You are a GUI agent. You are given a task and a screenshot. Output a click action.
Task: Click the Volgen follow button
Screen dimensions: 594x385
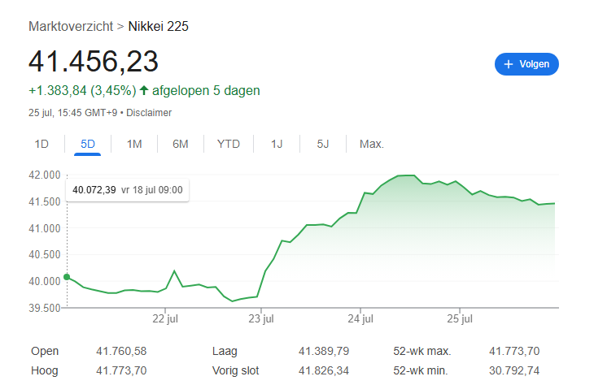pos(526,64)
